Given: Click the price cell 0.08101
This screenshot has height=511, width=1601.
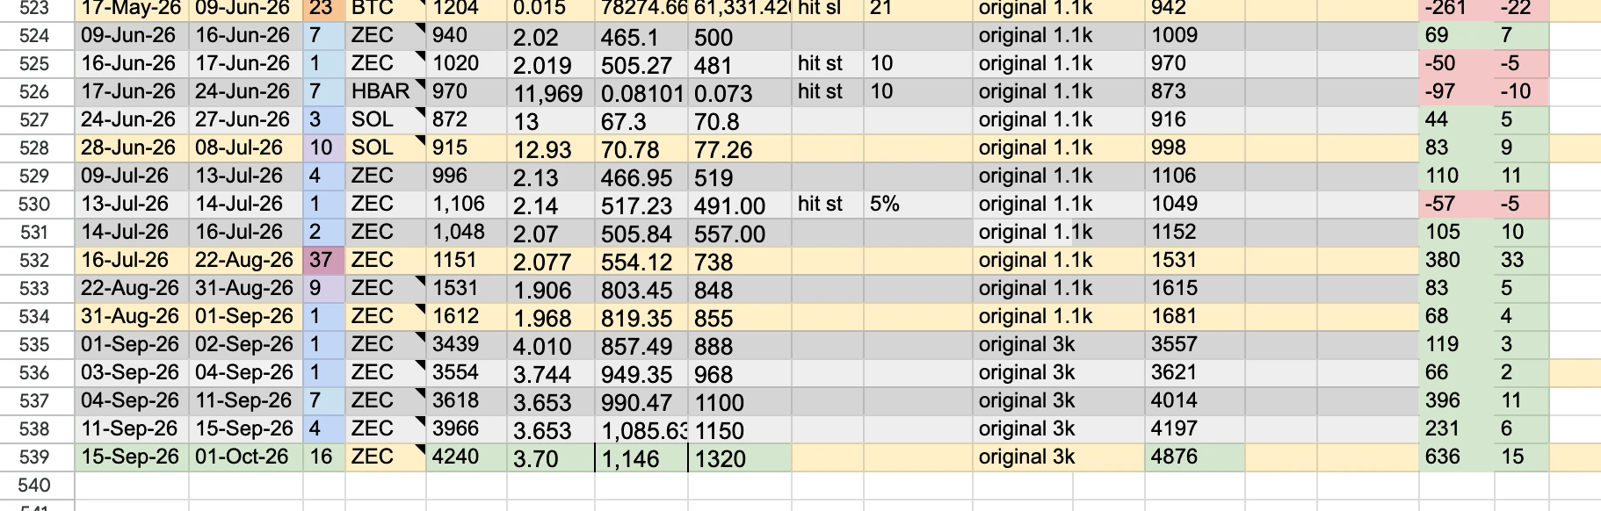Looking at the screenshot, I should pos(641,91).
